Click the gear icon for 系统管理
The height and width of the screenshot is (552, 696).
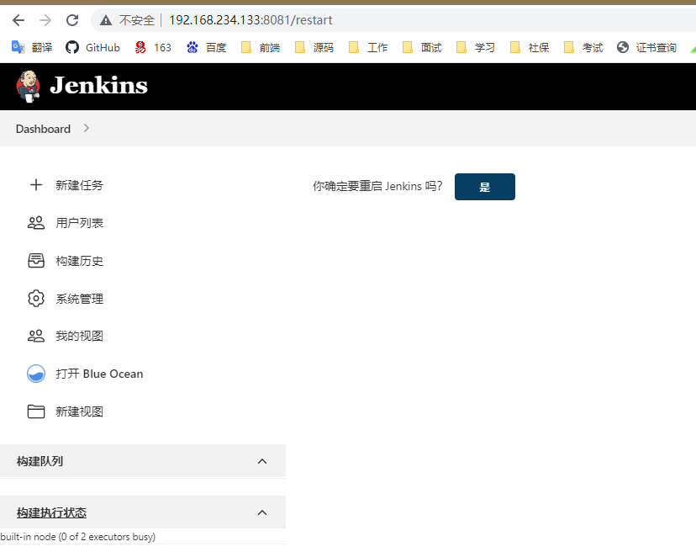click(x=36, y=298)
